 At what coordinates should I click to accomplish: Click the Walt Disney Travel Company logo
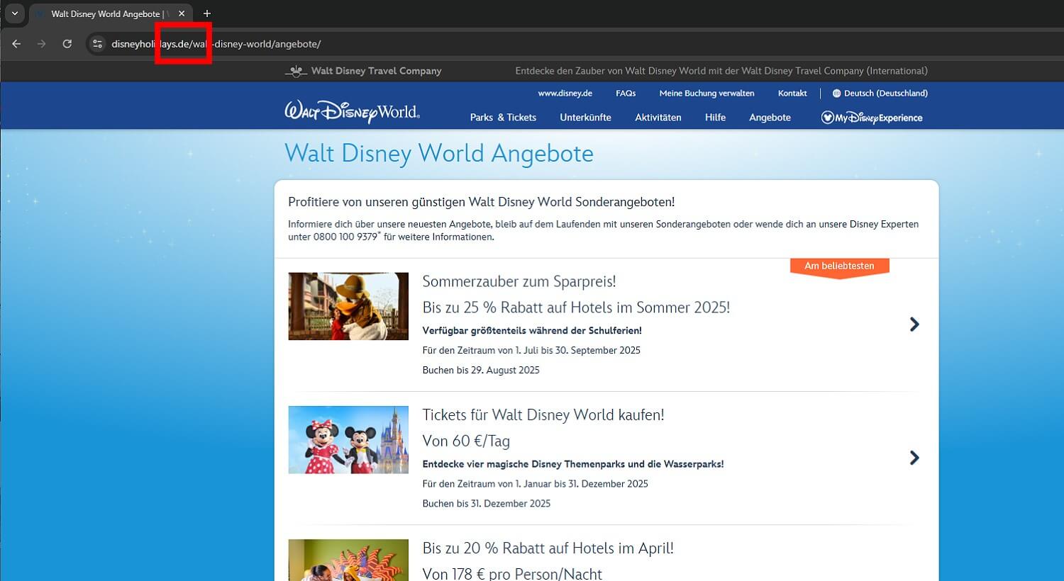[x=363, y=71]
